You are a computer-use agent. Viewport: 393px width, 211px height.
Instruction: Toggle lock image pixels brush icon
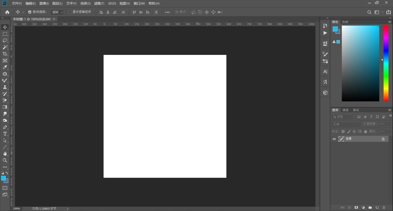tap(349, 132)
